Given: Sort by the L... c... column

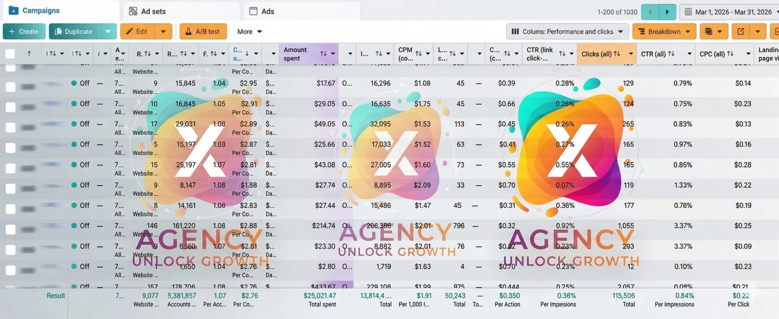Looking at the screenshot, I should [453, 54].
